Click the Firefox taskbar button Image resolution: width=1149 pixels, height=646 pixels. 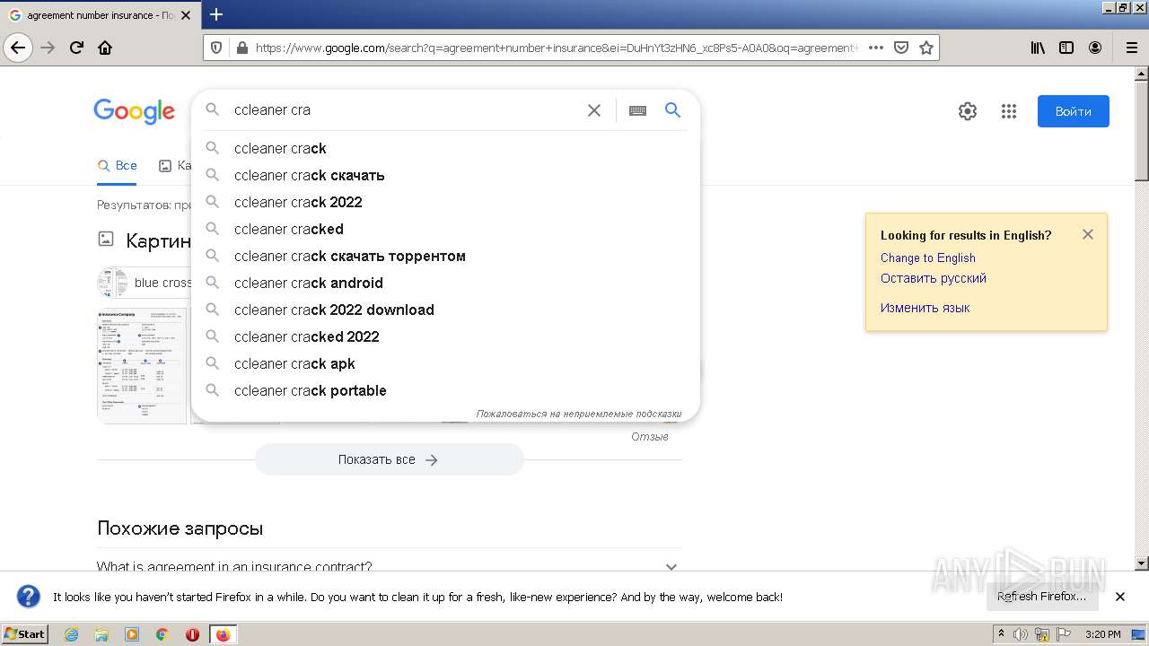pyautogui.click(x=223, y=634)
